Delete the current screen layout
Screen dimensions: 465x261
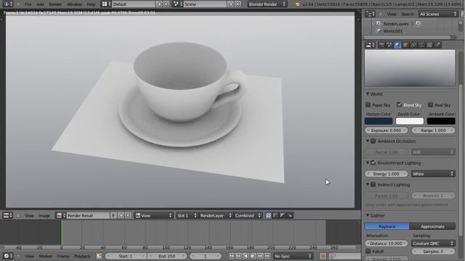pyautogui.click(x=166, y=4)
